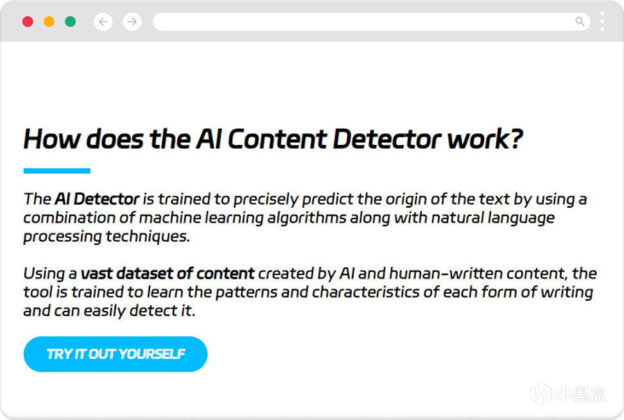Click the green maximize window dot
The height and width of the screenshot is (420, 624).
[70, 22]
